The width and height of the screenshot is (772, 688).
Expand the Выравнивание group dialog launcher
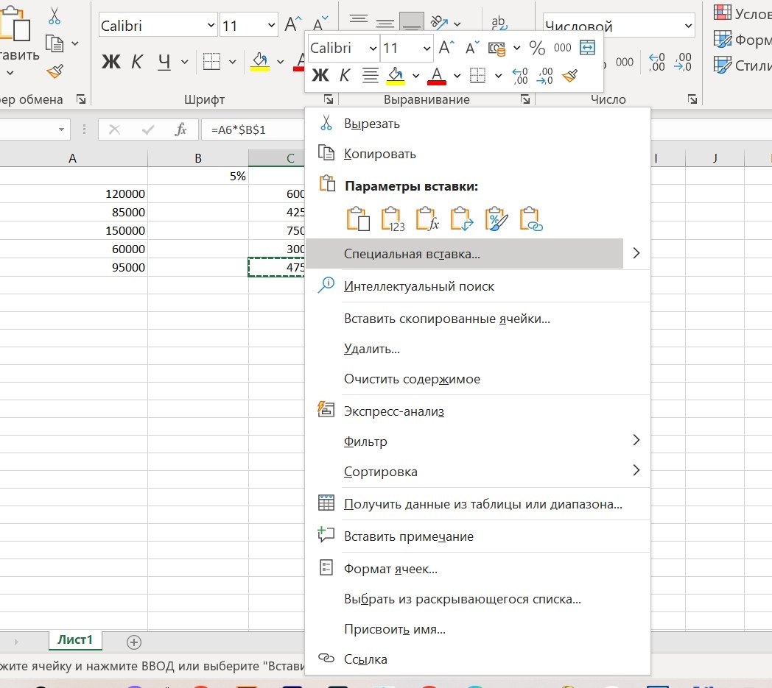525,100
